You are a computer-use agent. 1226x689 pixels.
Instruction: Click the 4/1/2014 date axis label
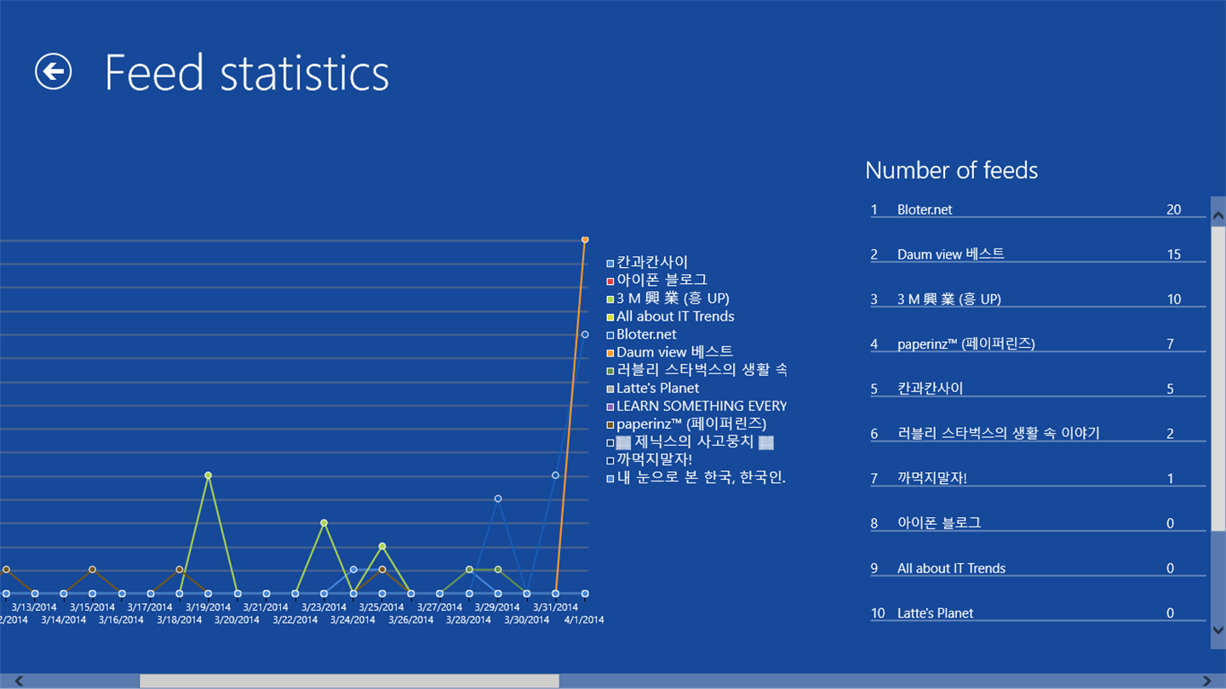click(582, 619)
